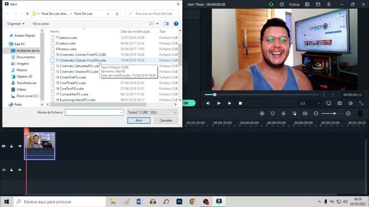Open the Organizar menu
Screen dimensions: 369x207
point(16,24)
